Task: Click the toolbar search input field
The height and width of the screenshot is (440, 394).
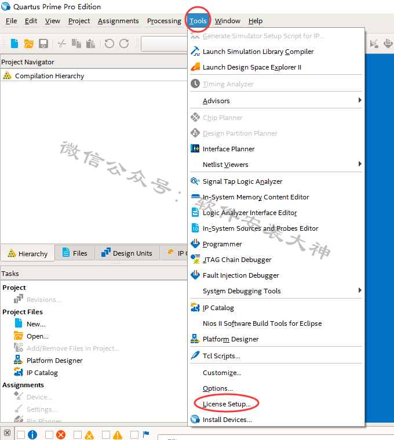Action: coord(164,44)
